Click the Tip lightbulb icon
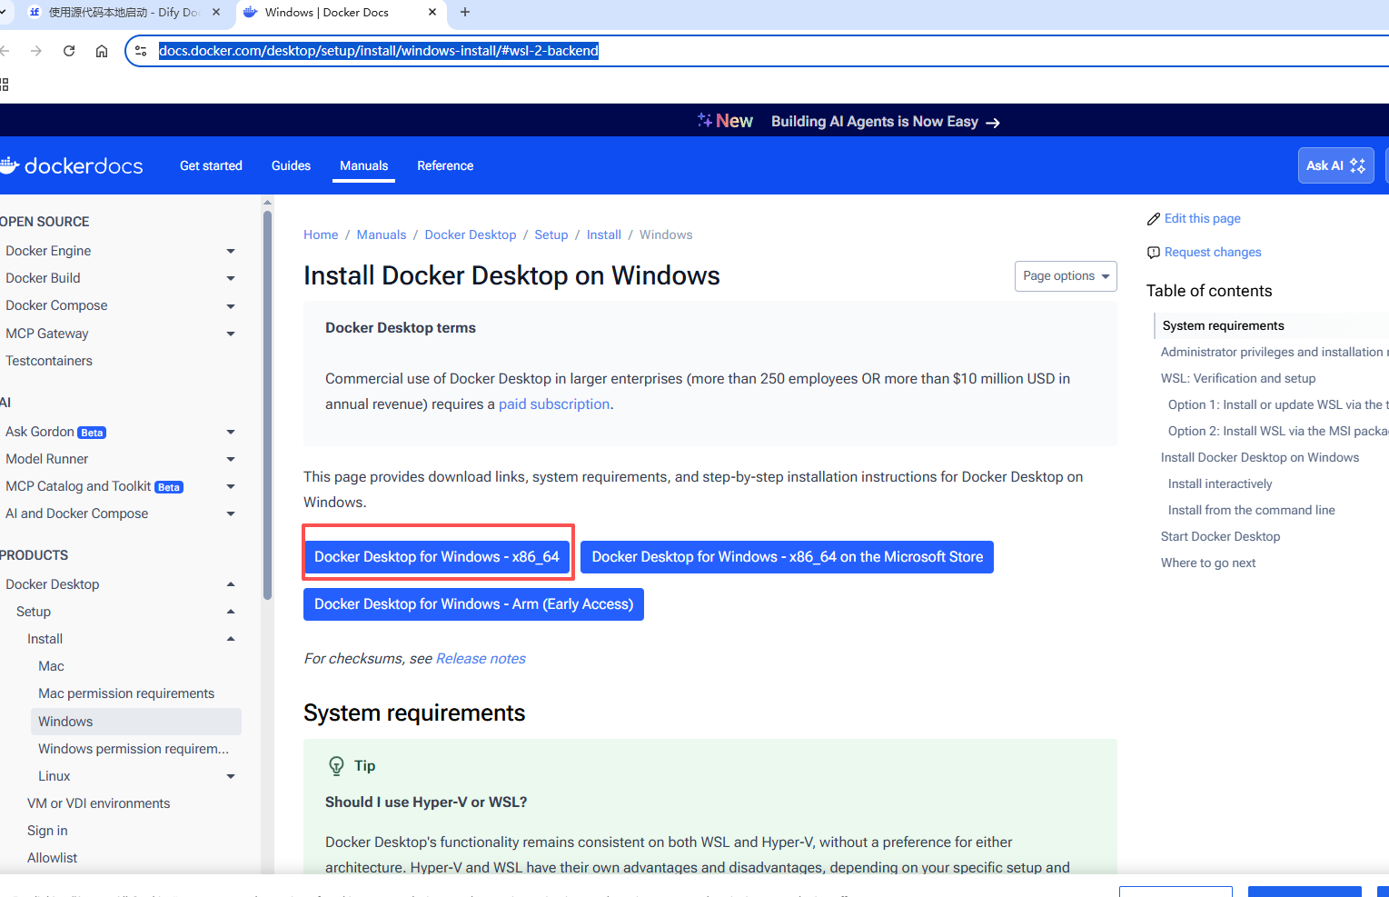Screen dimensions: 1389x897 click(336, 766)
